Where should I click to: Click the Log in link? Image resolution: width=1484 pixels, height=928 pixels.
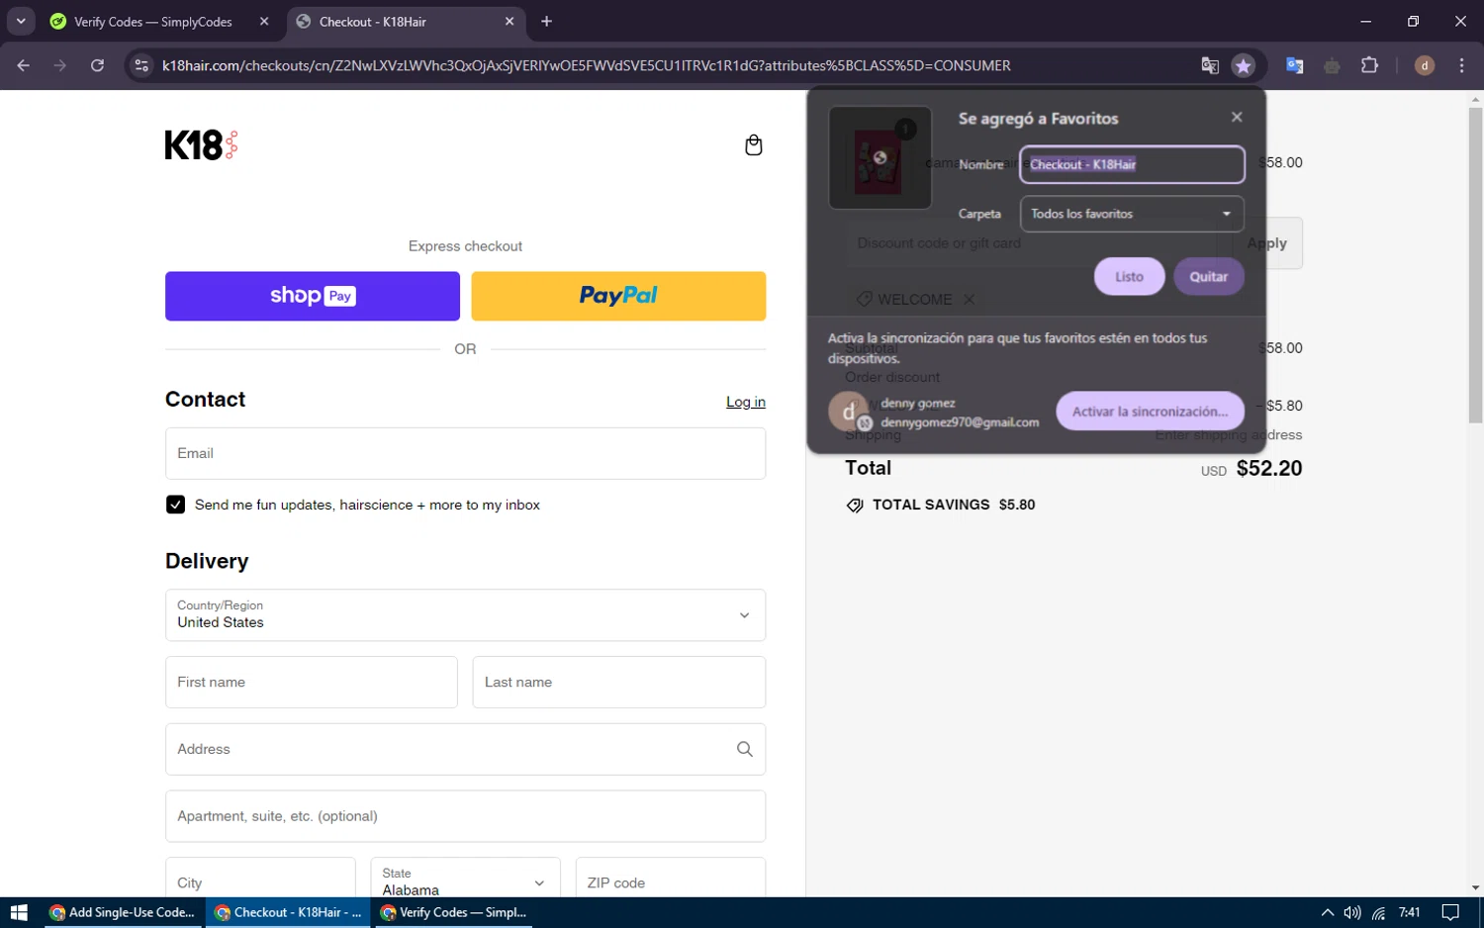(x=746, y=402)
